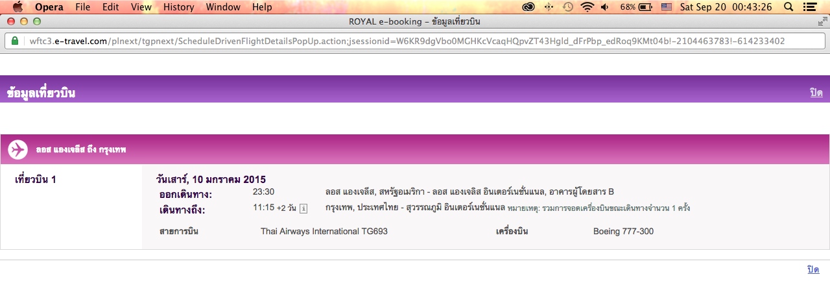This screenshot has height=281, width=830.
Task: Click the green padlock security icon
Action: click(x=15, y=41)
